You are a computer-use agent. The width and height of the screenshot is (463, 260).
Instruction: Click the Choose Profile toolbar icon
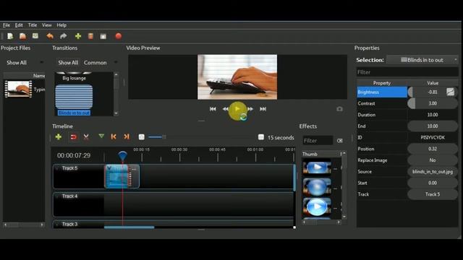90,36
